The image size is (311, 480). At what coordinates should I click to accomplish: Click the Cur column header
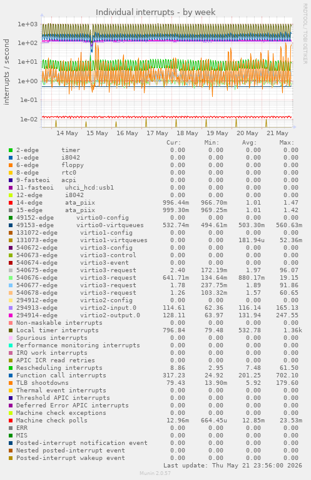click(174, 143)
